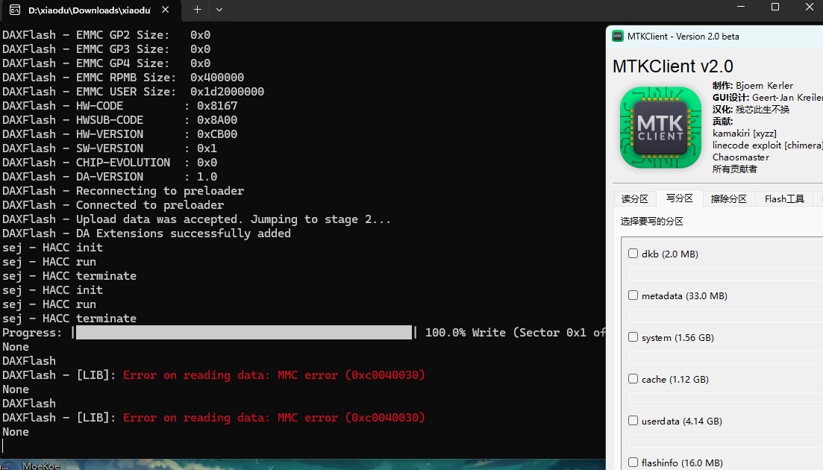Click the 'SW-VERSION : 0x1' line
Viewport: 823px width, 470px height.
[x=110, y=148]
